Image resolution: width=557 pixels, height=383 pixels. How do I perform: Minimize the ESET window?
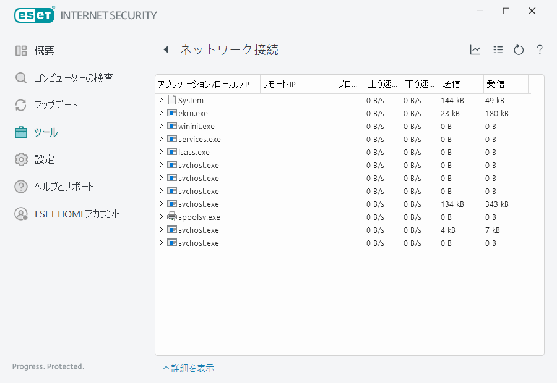[x=480, y=11]
